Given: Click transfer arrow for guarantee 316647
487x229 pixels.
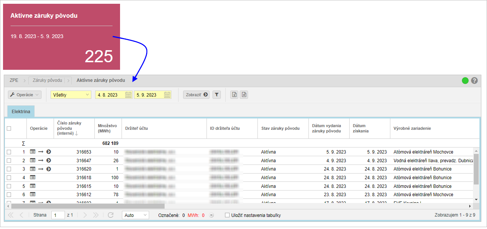Looking at the screenshot, I should [x=41, y=160].
